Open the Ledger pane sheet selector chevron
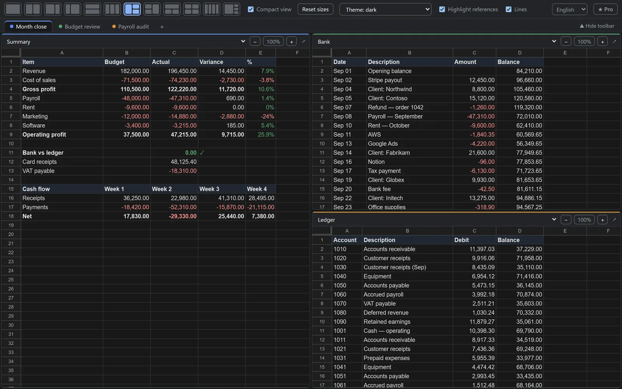 (554, 219)
